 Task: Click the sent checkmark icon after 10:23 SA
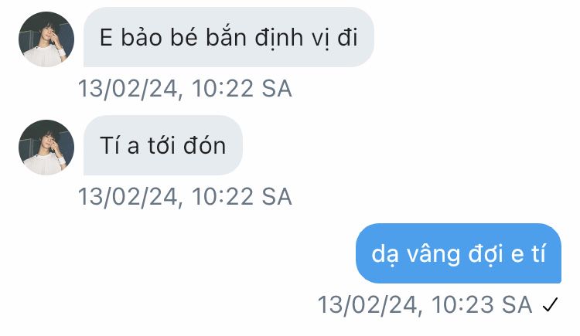point(550,305)
